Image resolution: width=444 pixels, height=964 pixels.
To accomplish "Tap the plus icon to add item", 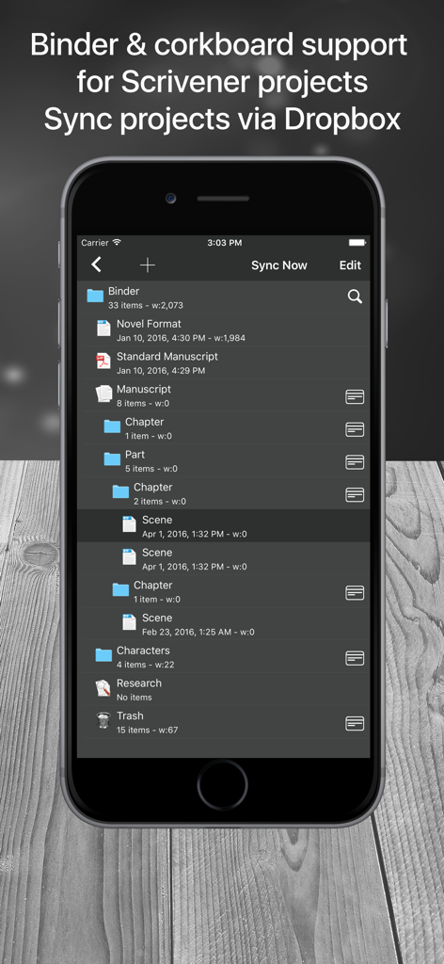I will 148,265.
